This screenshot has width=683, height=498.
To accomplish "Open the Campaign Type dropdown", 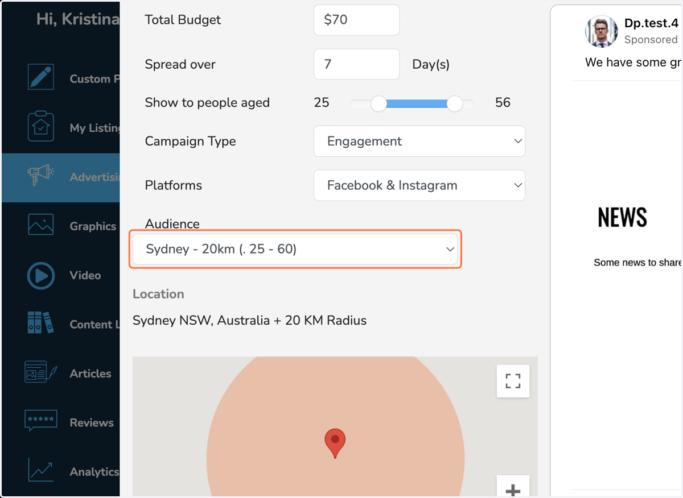I will 419,141.
